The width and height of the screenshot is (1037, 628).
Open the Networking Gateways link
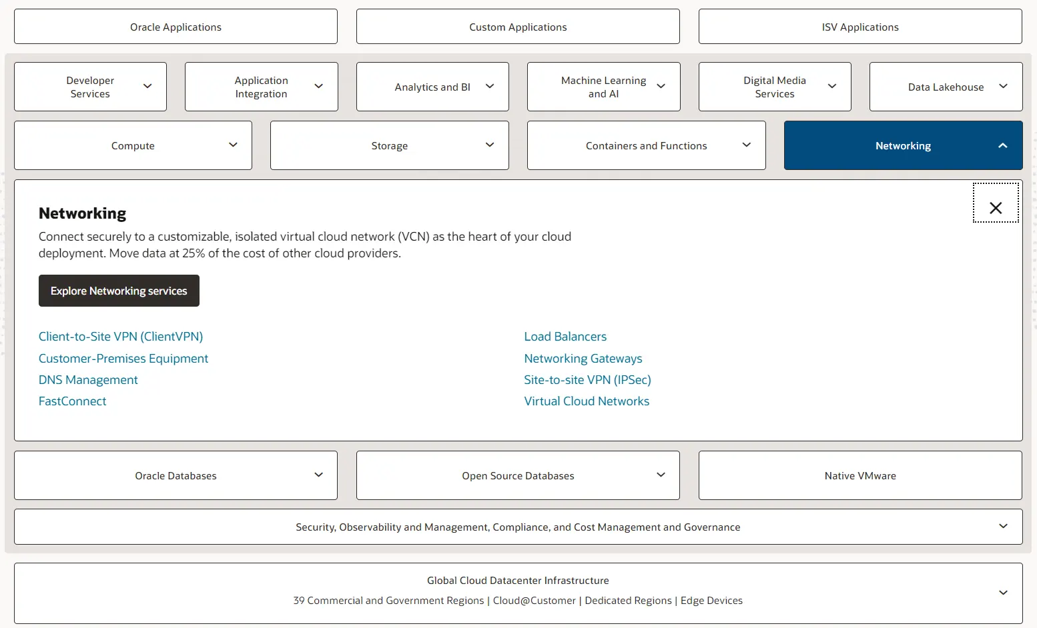pyautogui.click(x=583, y=359)
